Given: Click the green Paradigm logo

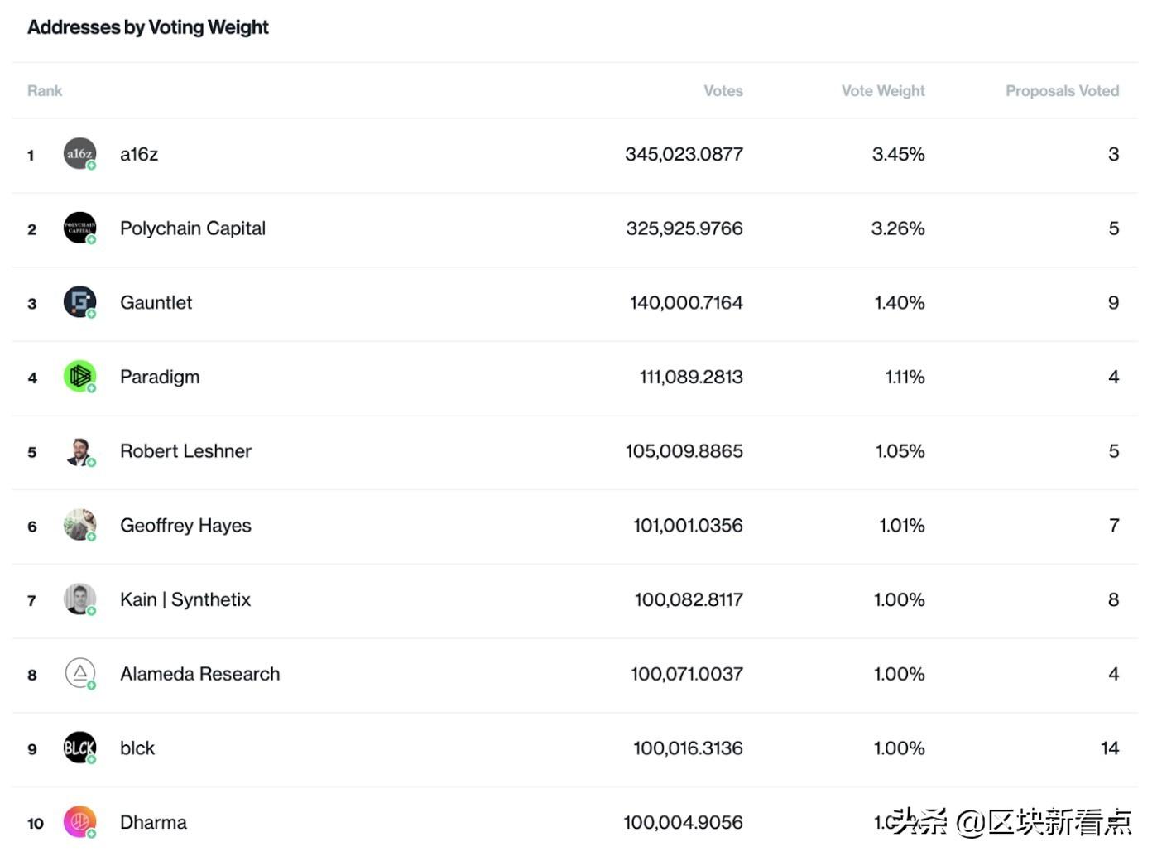Looking at the screenshot, I should click(x=79, y=377).
